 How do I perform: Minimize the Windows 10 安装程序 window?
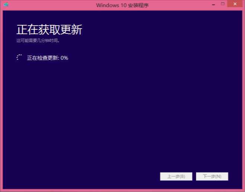[213, 5]
